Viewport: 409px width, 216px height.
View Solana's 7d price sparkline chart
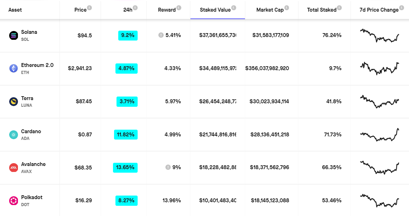click(379, 36)
